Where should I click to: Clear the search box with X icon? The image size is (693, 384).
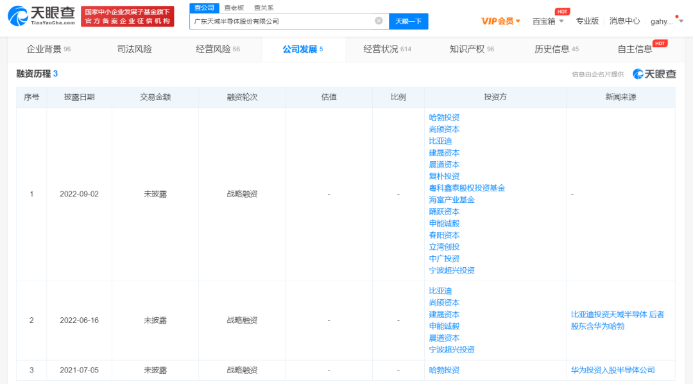tap(379, 21)
